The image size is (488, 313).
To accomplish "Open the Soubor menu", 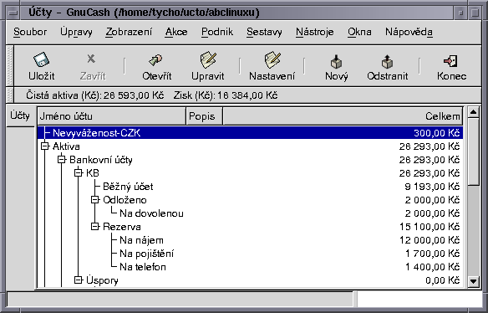I will [x=30, y=32].
